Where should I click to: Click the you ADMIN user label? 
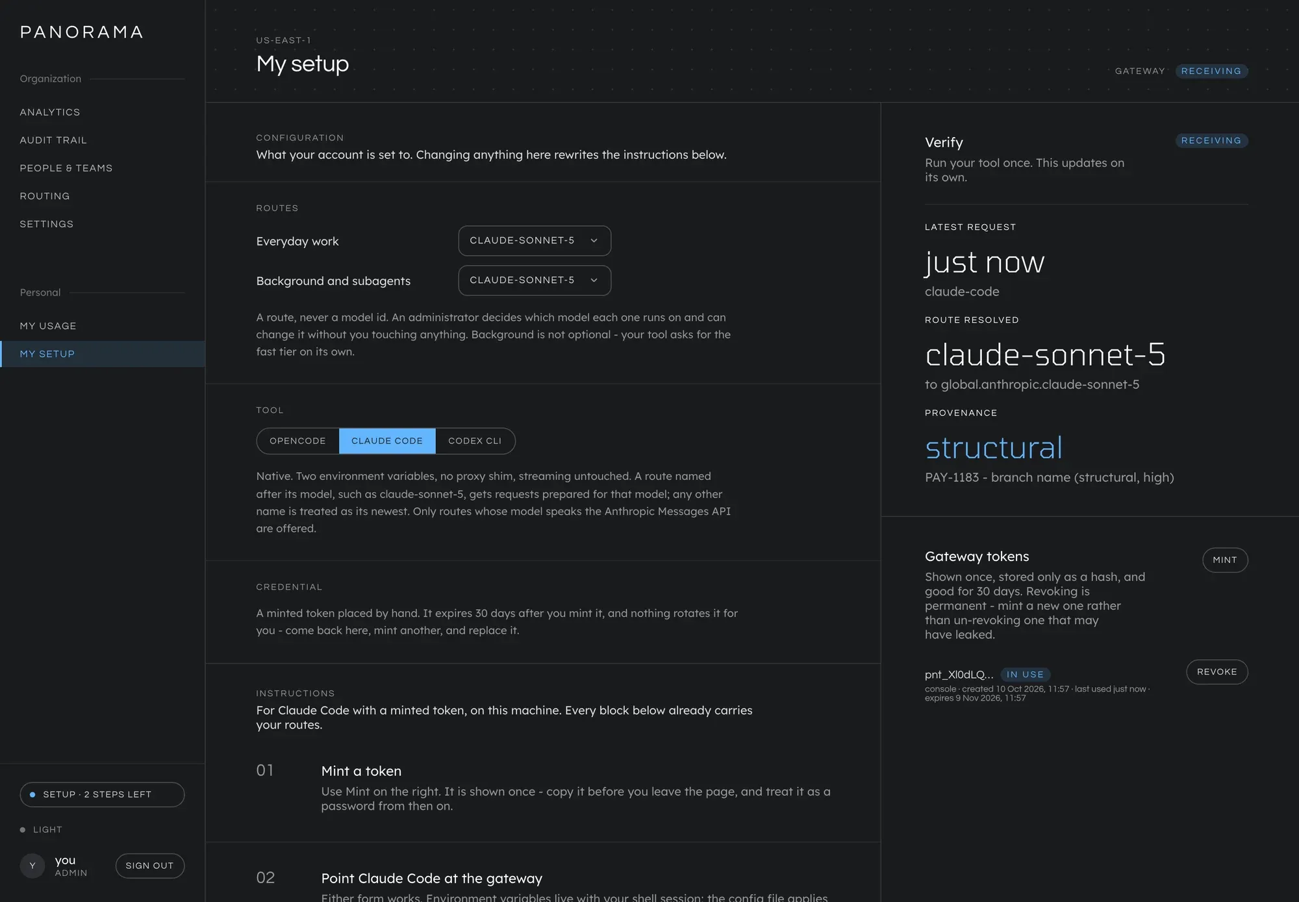(71, 866)
